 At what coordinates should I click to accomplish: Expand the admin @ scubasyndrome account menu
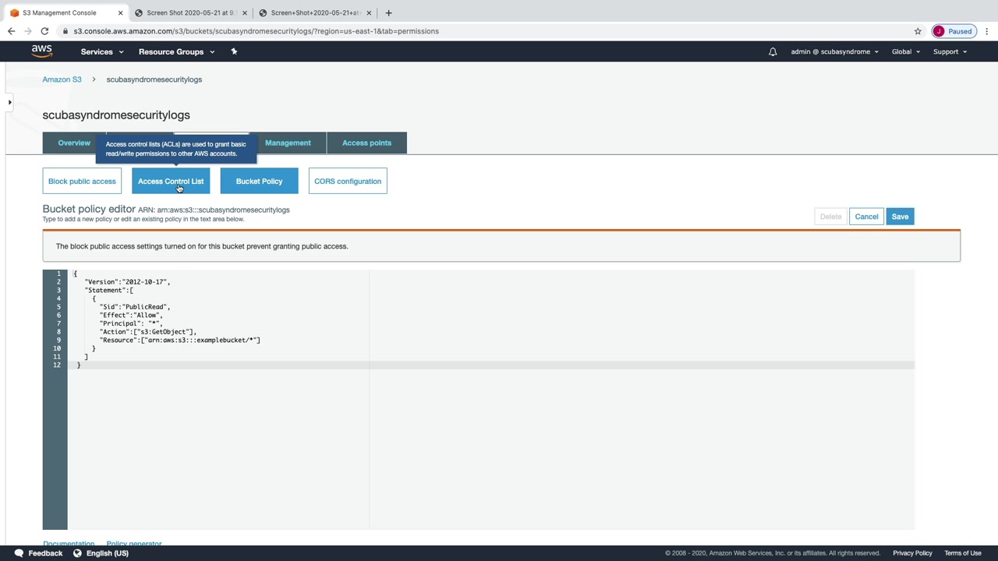(x=834, y=52)
